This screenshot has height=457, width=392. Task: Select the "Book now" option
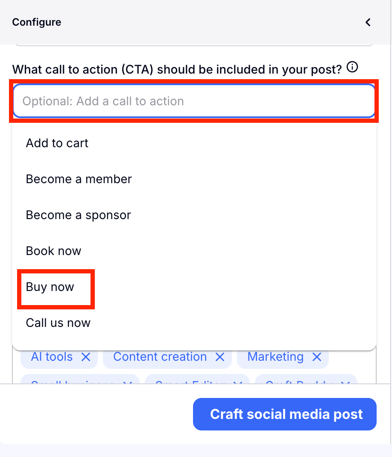pyautogui.click(x=54, y=251)
